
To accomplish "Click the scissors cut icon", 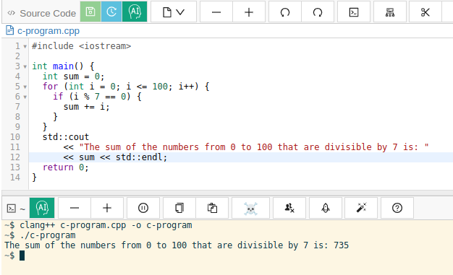I will pyautogui.click(x=426, y=12).
